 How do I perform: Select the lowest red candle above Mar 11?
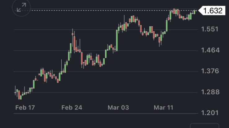[x=160, y=39]
